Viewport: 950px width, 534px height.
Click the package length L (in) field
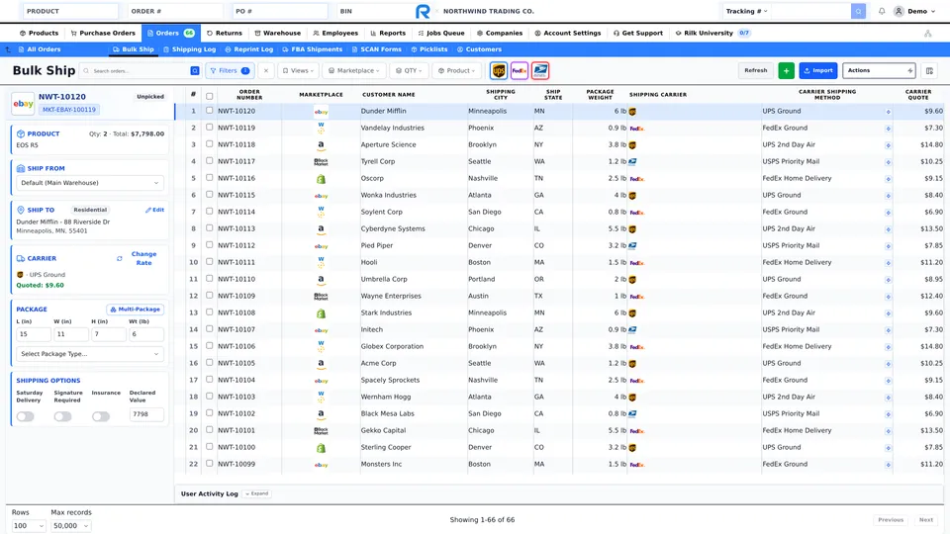34,334
